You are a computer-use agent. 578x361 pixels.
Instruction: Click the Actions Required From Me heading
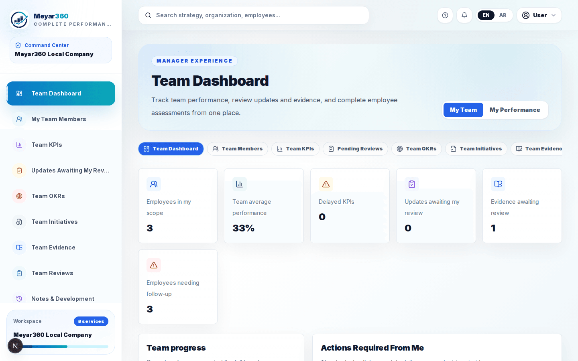tap(372, 348)
